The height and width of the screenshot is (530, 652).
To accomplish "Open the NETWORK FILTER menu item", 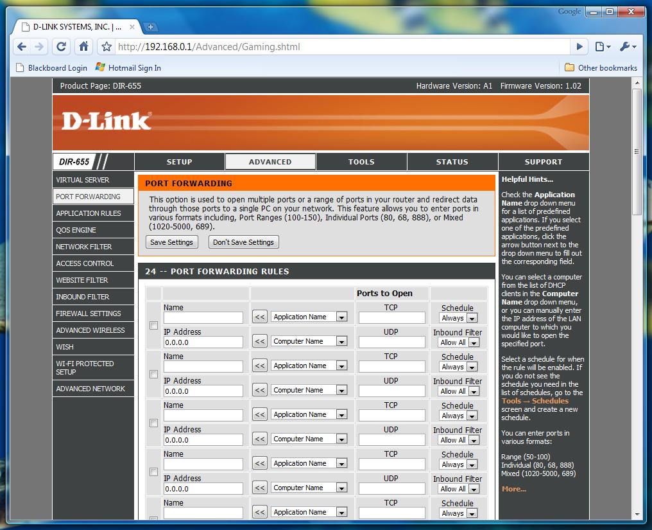I will 93,247.
